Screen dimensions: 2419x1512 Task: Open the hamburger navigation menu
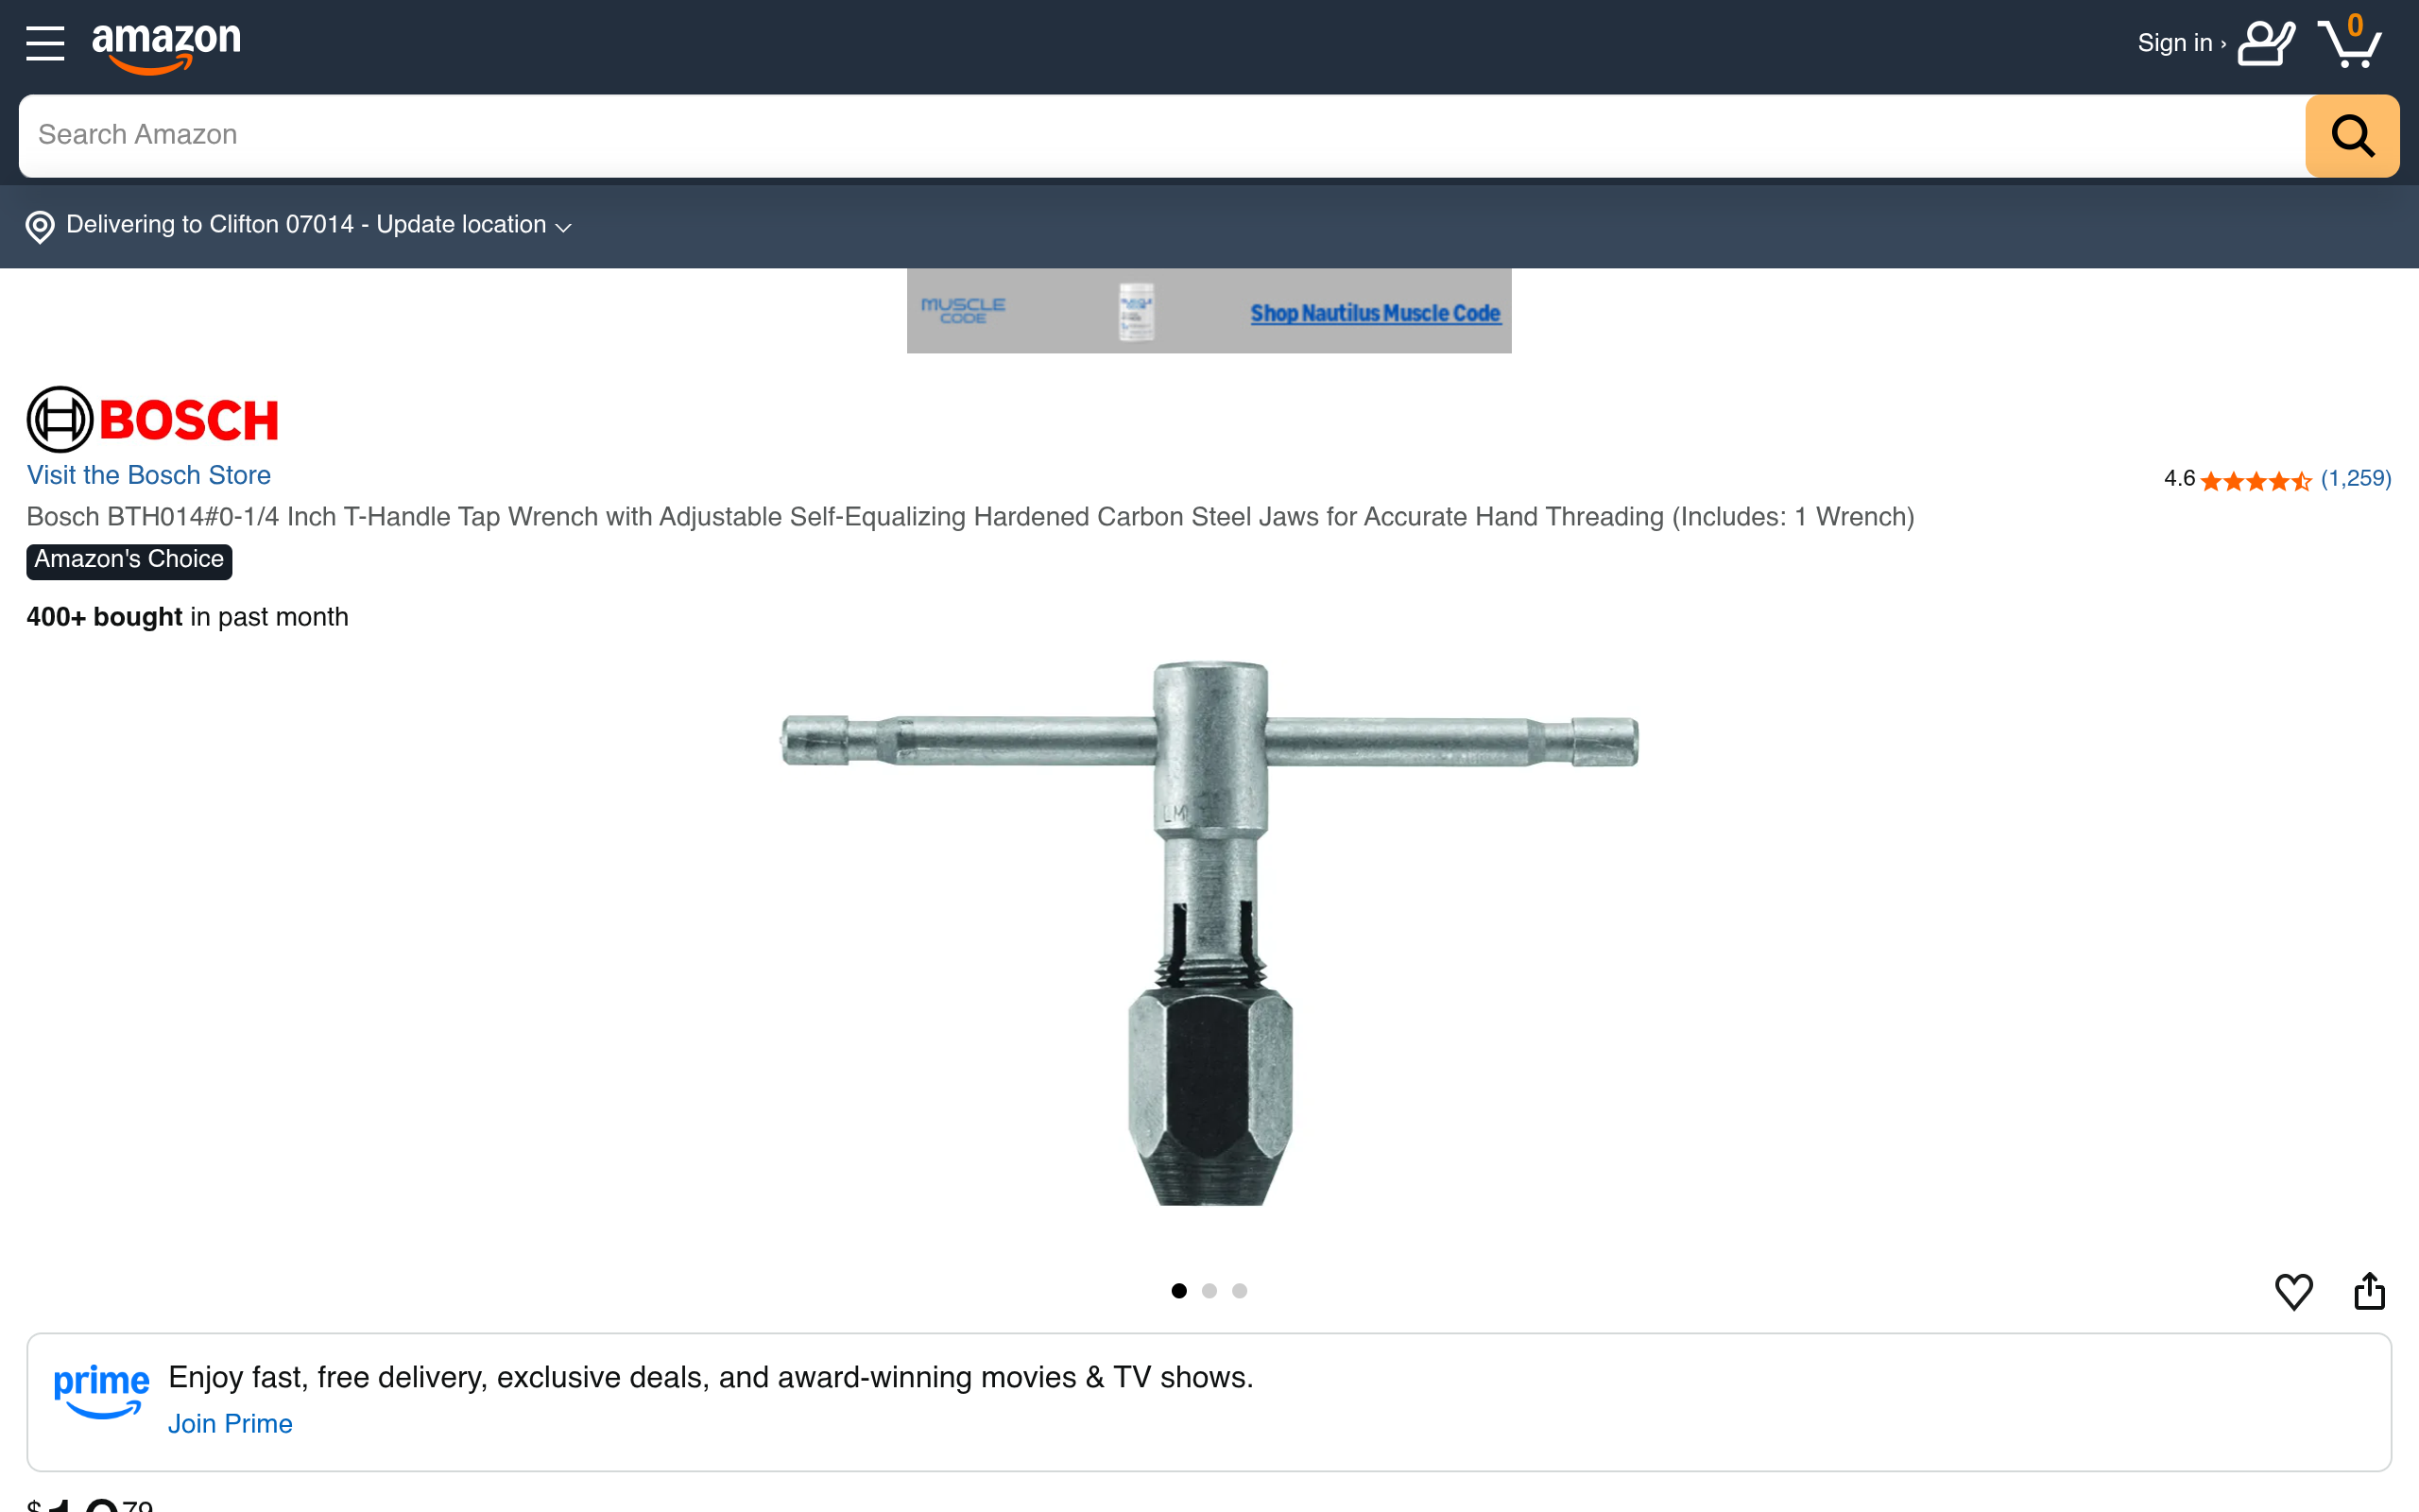click(x=45, y=43)
